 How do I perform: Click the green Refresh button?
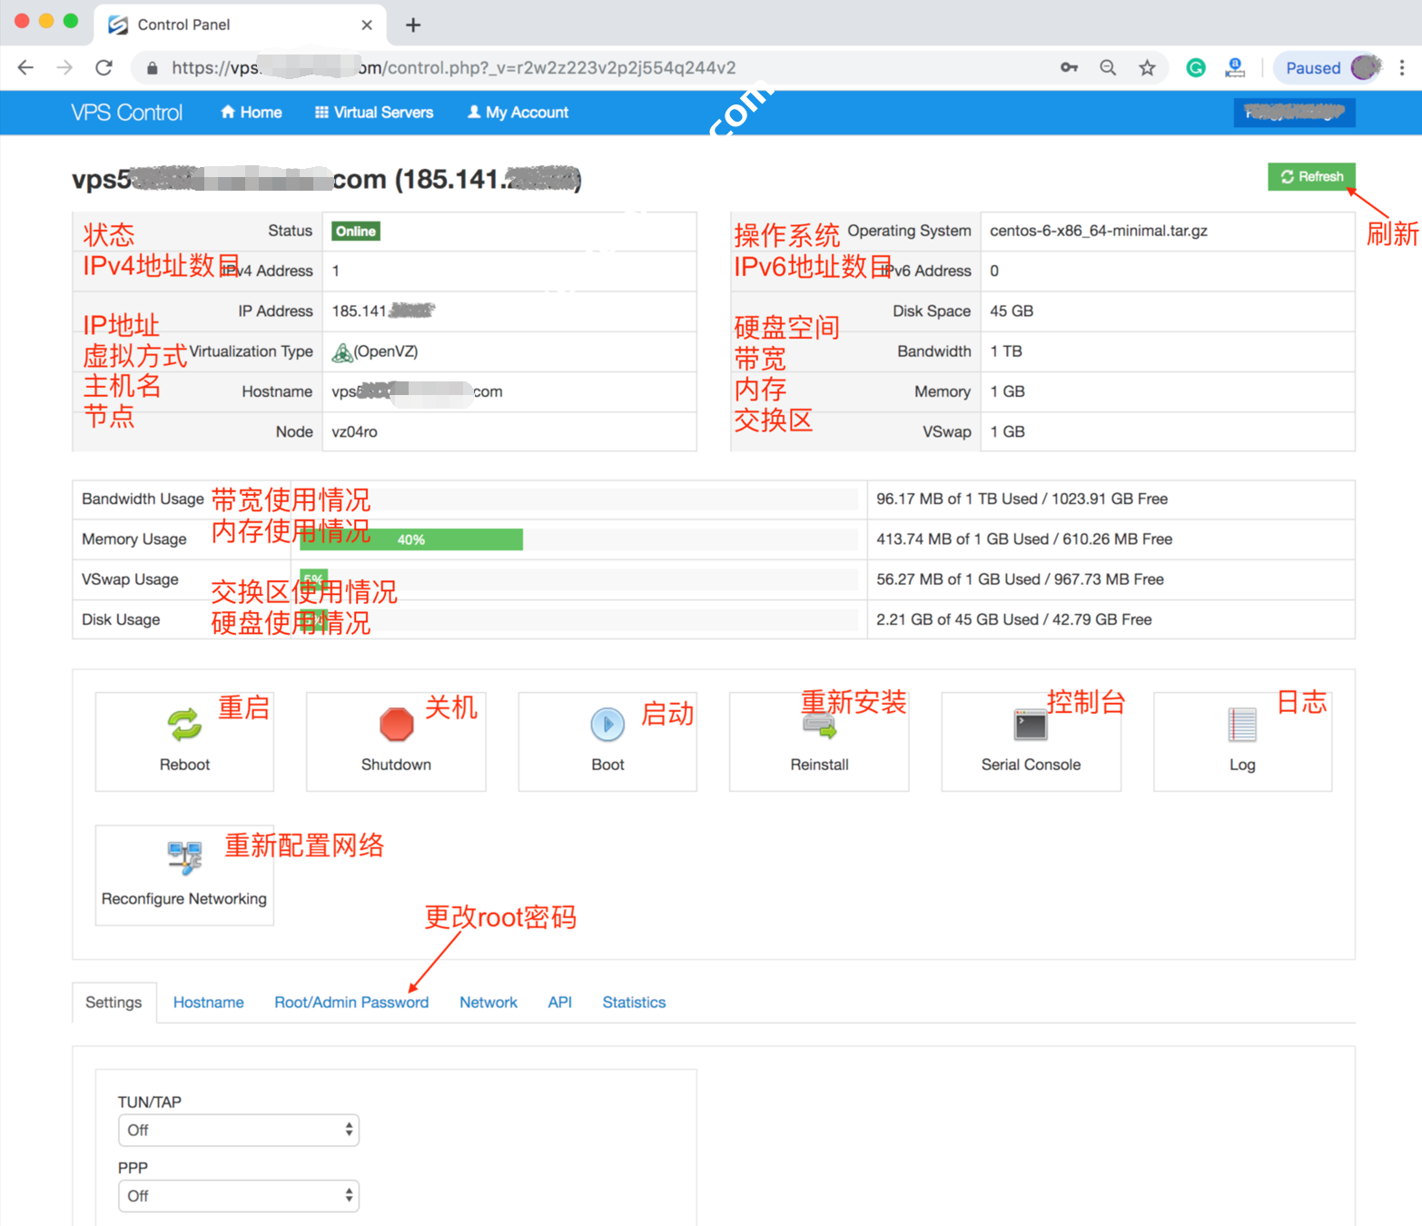1311,177
